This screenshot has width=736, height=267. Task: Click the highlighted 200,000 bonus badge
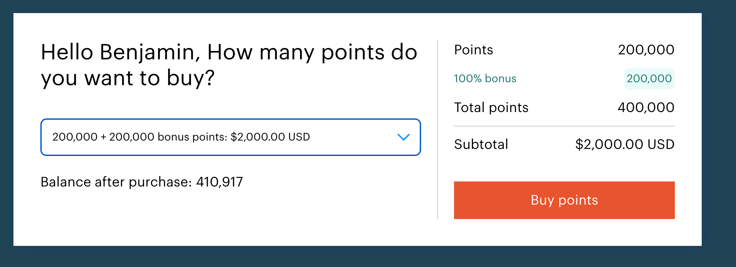coord(649,78)
